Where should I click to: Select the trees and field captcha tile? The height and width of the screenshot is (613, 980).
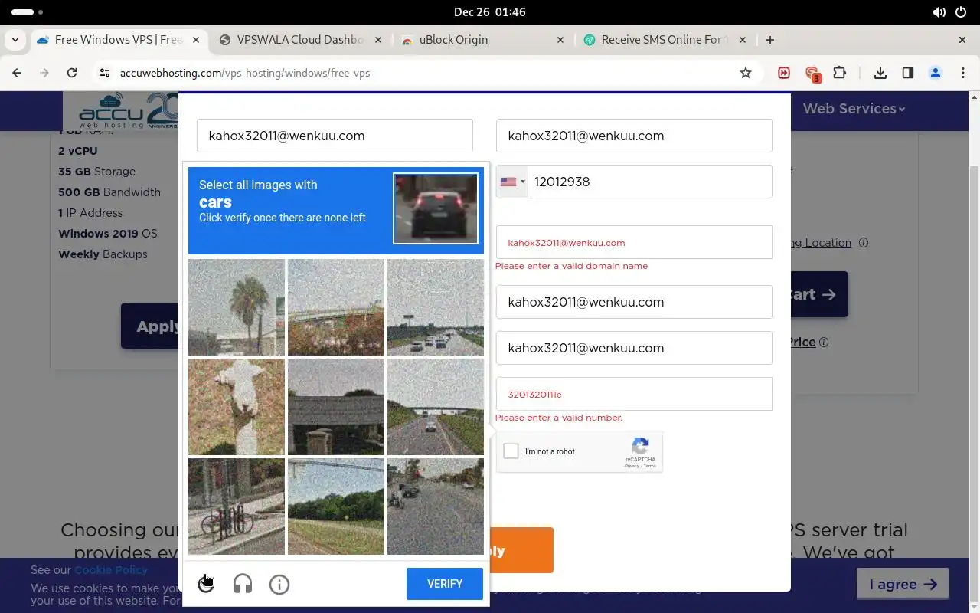(x=336, y=506)
